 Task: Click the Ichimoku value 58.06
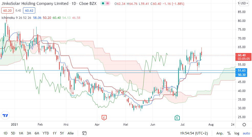(37, 18)
